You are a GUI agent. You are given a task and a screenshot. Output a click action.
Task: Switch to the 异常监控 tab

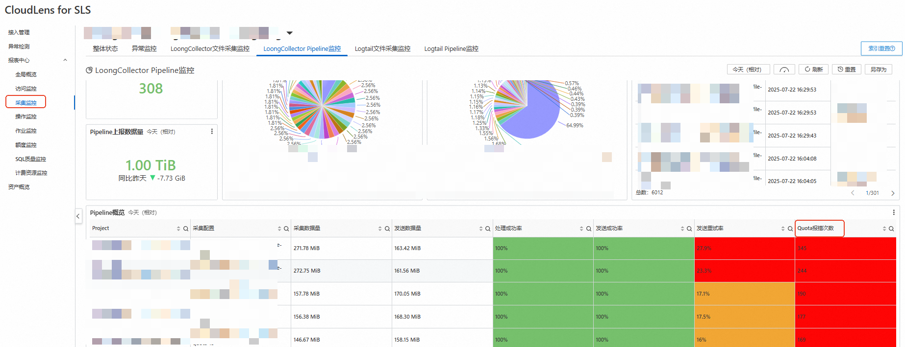point(144,49)
